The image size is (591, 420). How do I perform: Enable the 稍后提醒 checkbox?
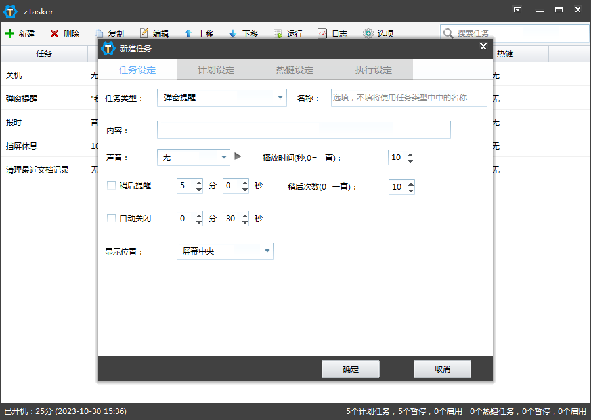(x=111, y=186)
